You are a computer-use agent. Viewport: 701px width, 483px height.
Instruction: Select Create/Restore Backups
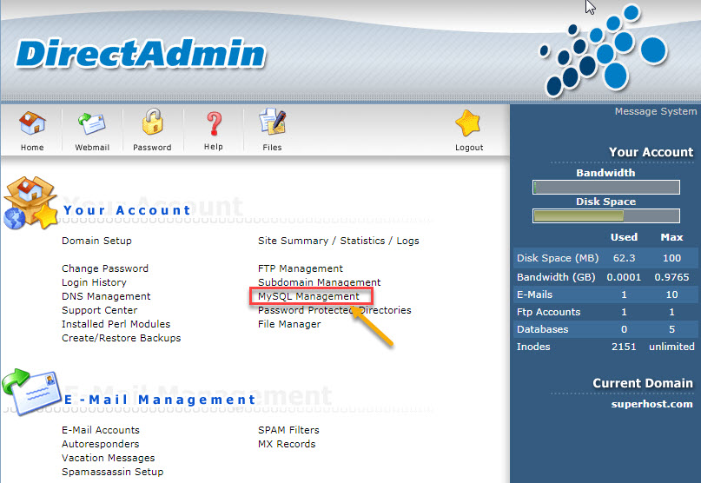coord(121,338)
